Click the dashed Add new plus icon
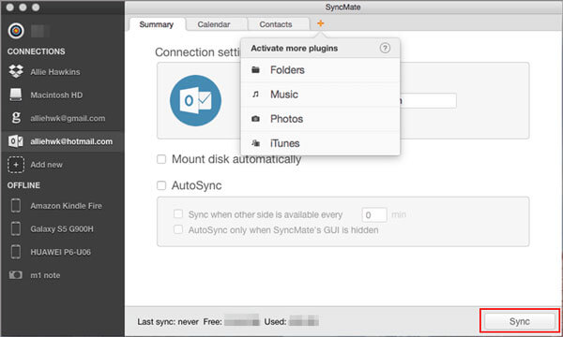Viewport: 563px width, 337px height. tap(16, 165)
